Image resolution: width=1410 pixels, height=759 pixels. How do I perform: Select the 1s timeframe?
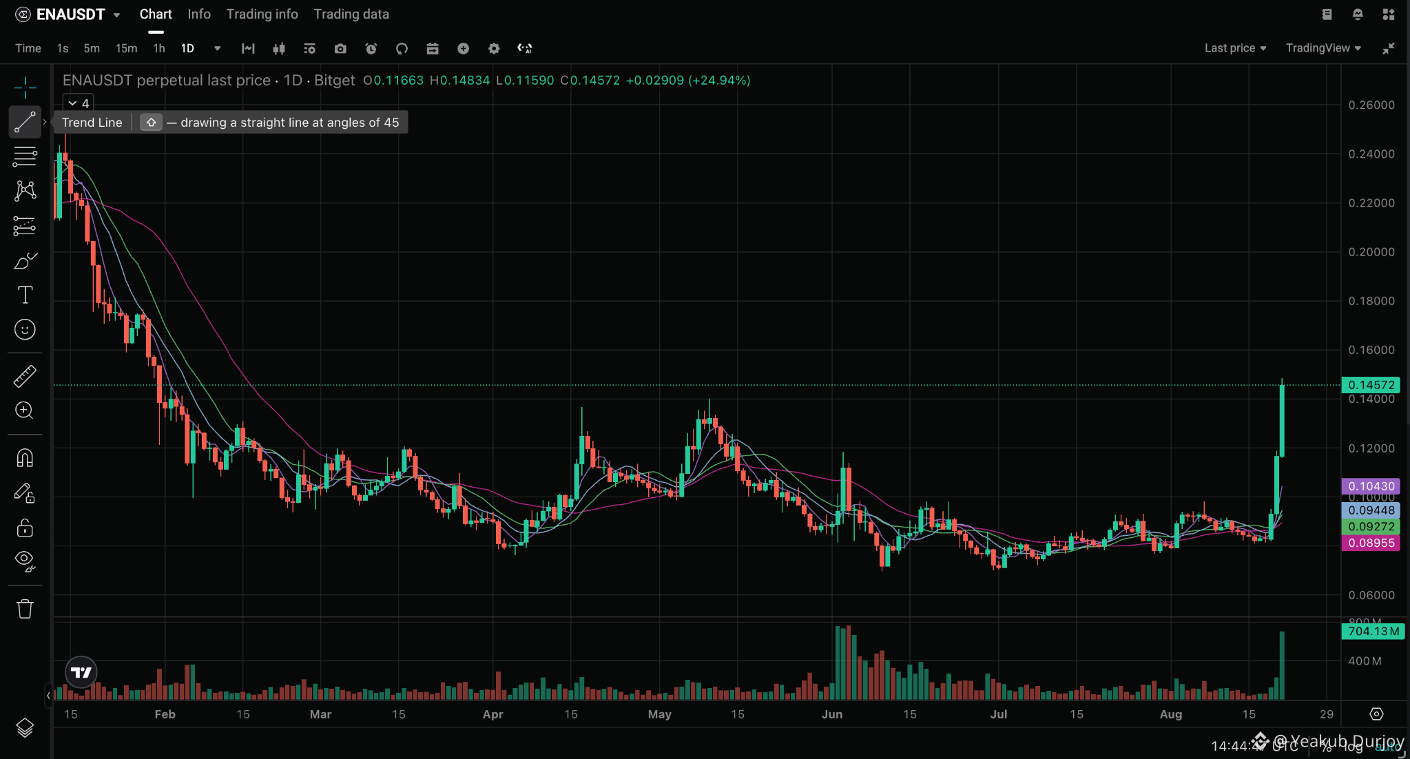(x=63, y=48)
